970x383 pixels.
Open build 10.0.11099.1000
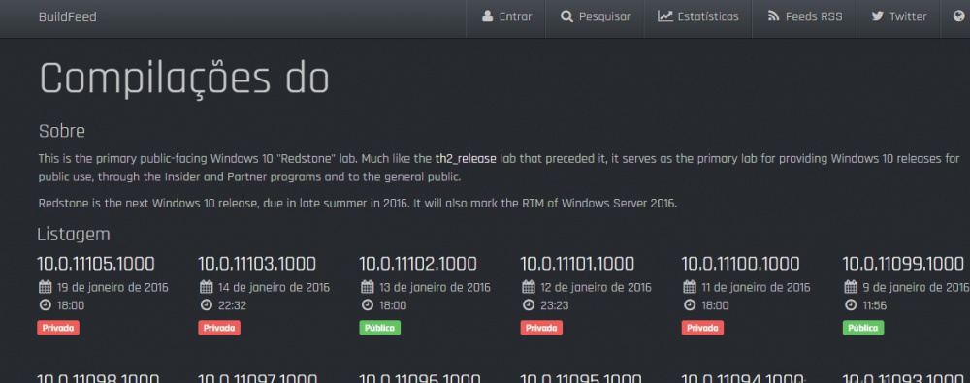pyautogui.click(x=903, y=264)
